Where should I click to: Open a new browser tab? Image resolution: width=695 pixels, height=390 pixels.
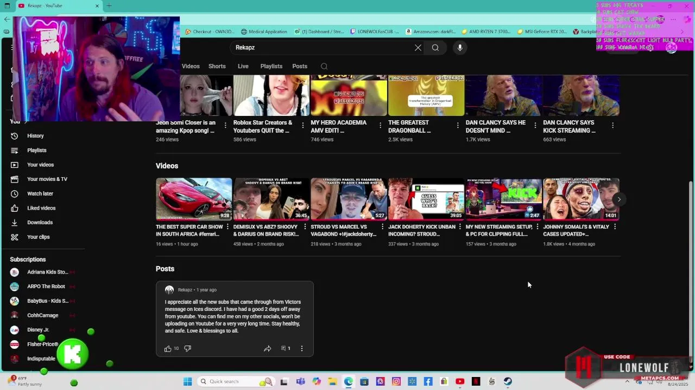point(109,6)
